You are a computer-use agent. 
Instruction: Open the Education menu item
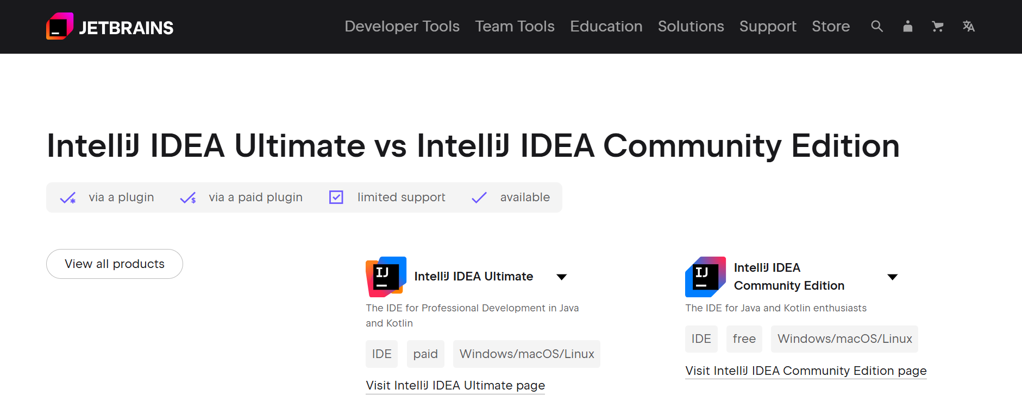[606, 26]
